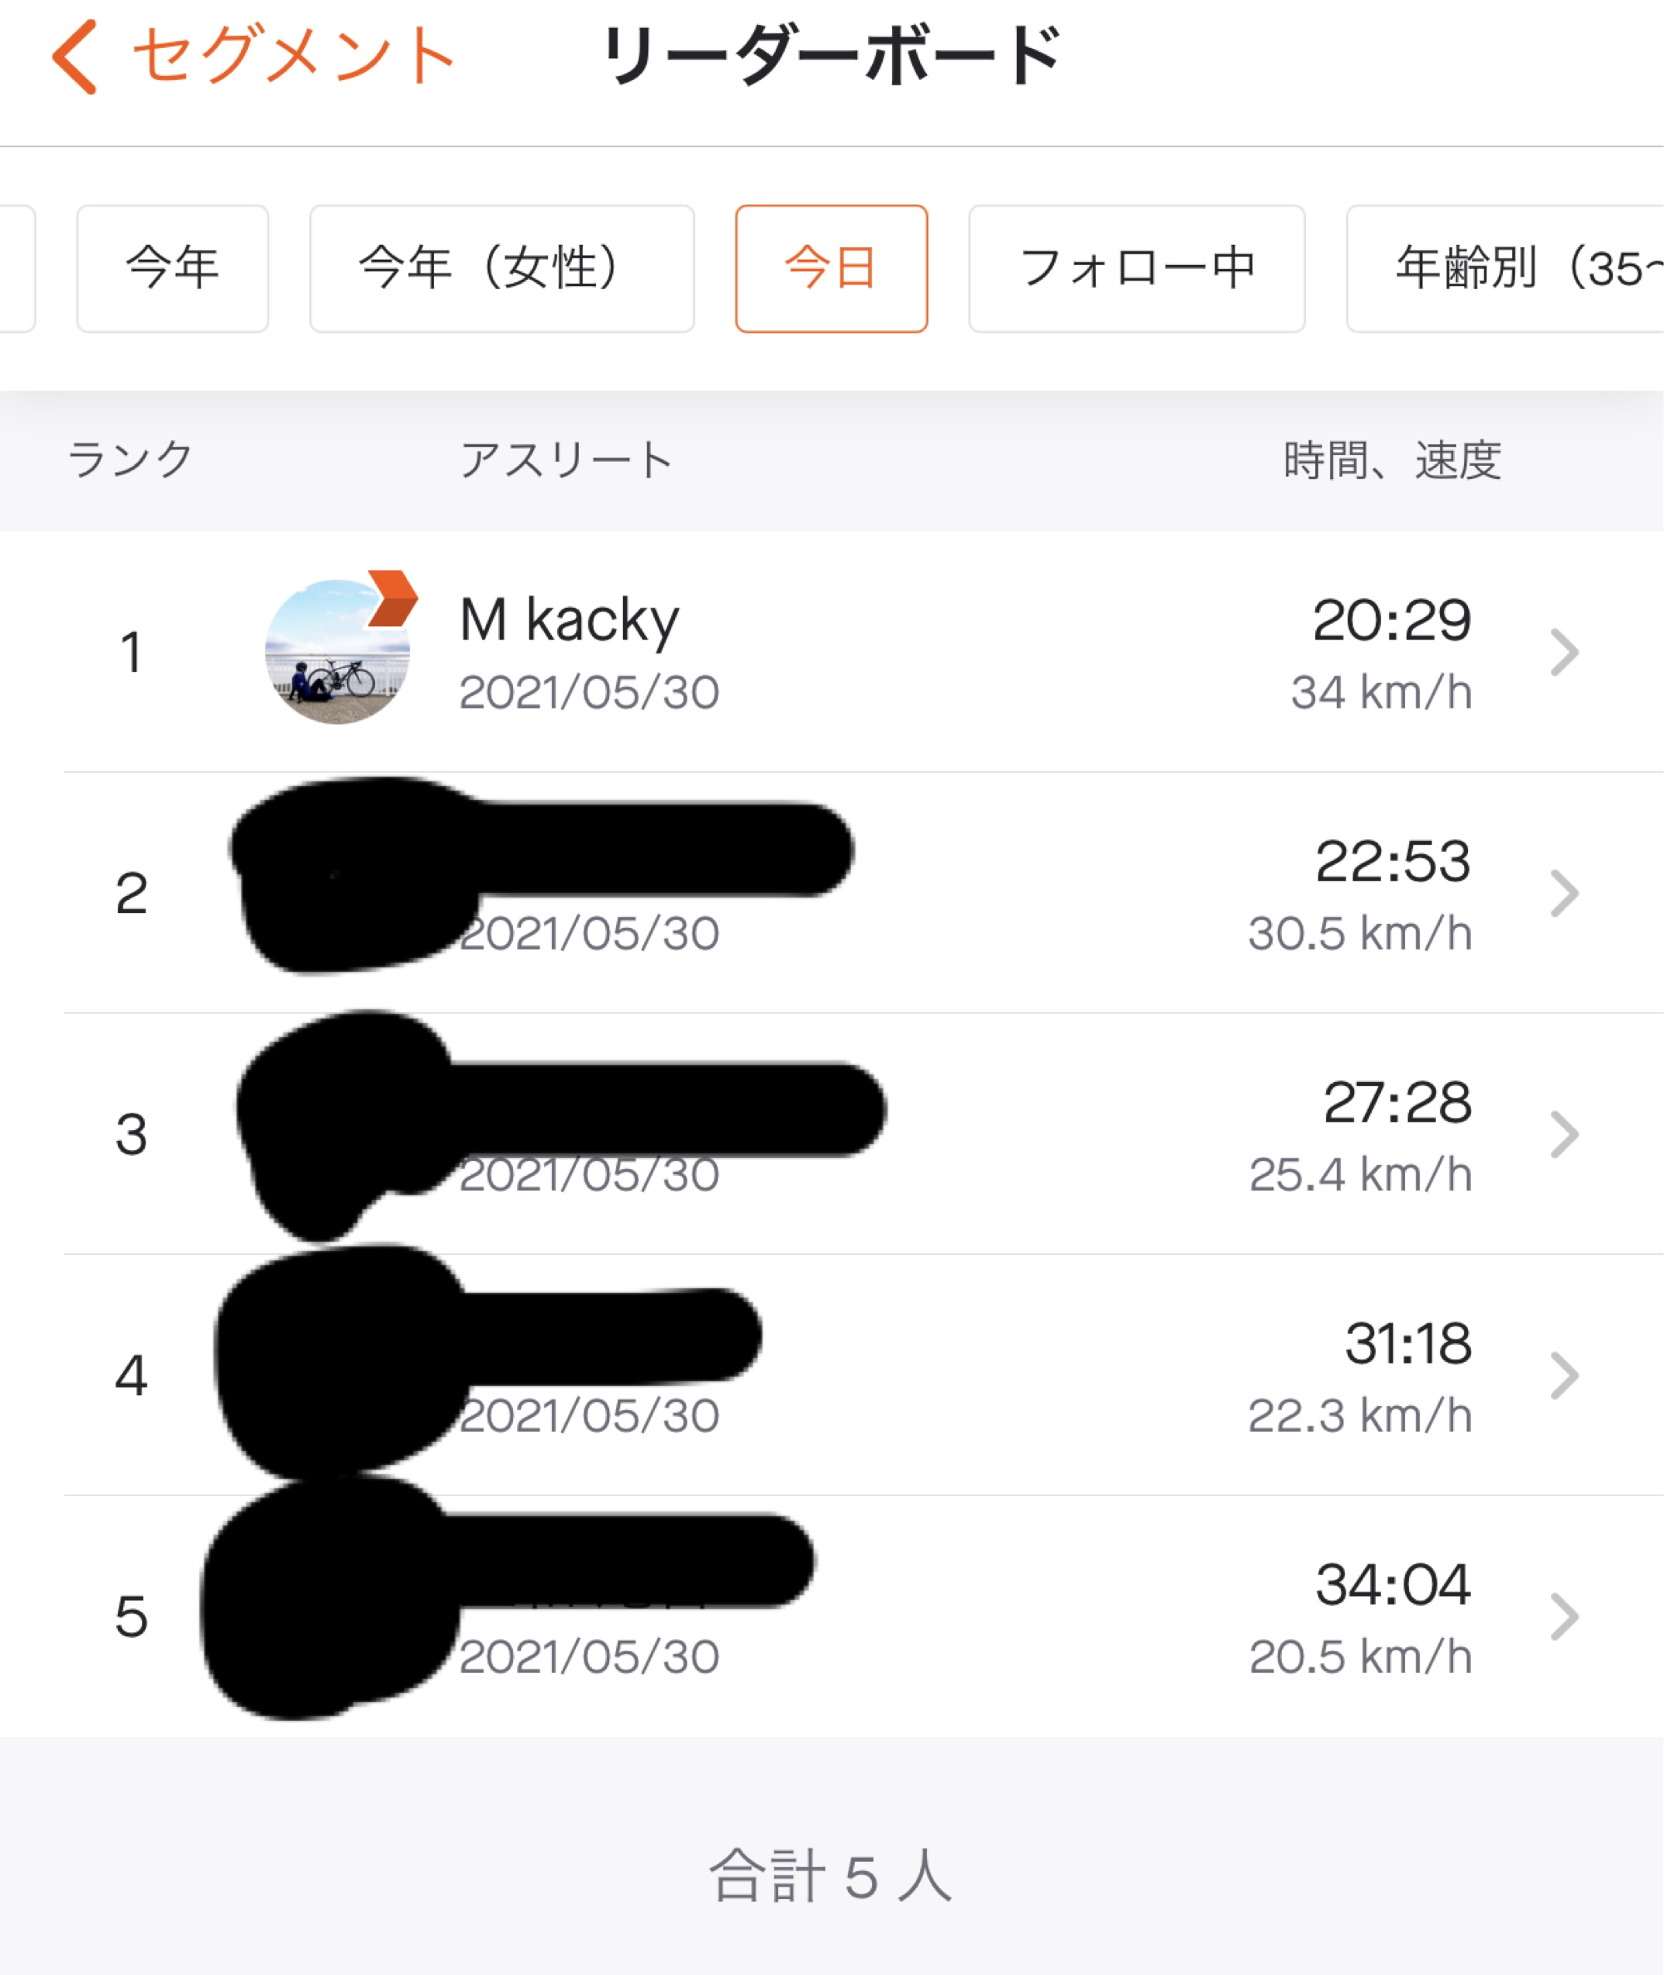The height and width of the screenshot is (1975, 1664).
Task: Open details chevron for the 27:28 effort
Action: click(x=1564, y=1134)
